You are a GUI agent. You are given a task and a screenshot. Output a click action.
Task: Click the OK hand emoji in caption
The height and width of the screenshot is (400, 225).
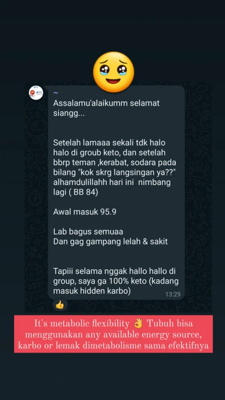coord(139,323)
